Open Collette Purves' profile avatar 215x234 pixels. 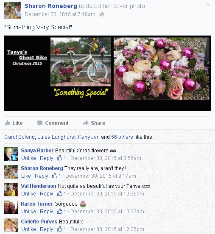(x=11, y=225)
